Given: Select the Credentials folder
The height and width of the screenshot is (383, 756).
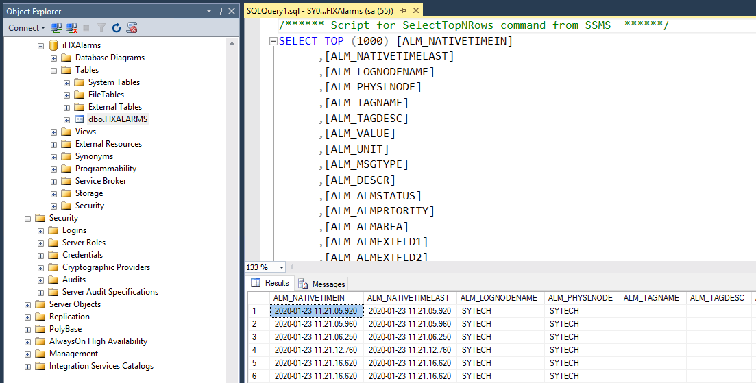Looking at the screenshot, I should (82, 254).
